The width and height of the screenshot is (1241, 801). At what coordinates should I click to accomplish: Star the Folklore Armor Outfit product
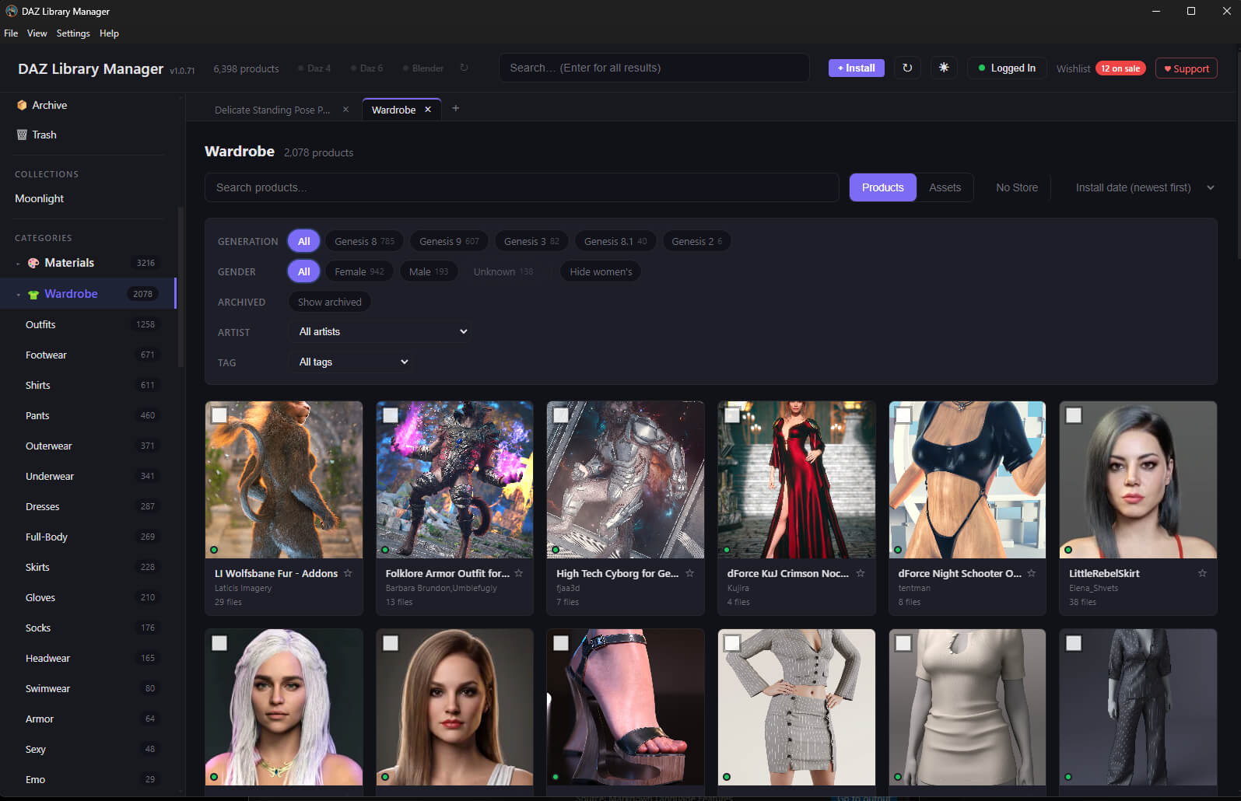click(519, 573)
